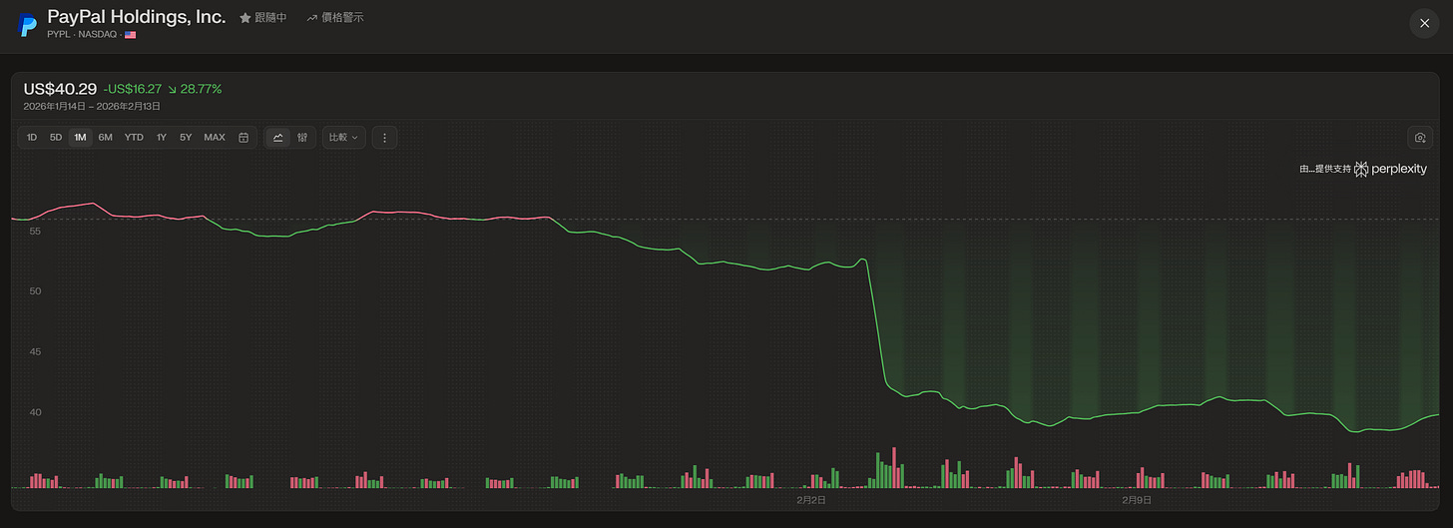Viewport: 1453px width, 528px height.
Task: Switch to candlestick chart view
Action: [x=302, y=137]
